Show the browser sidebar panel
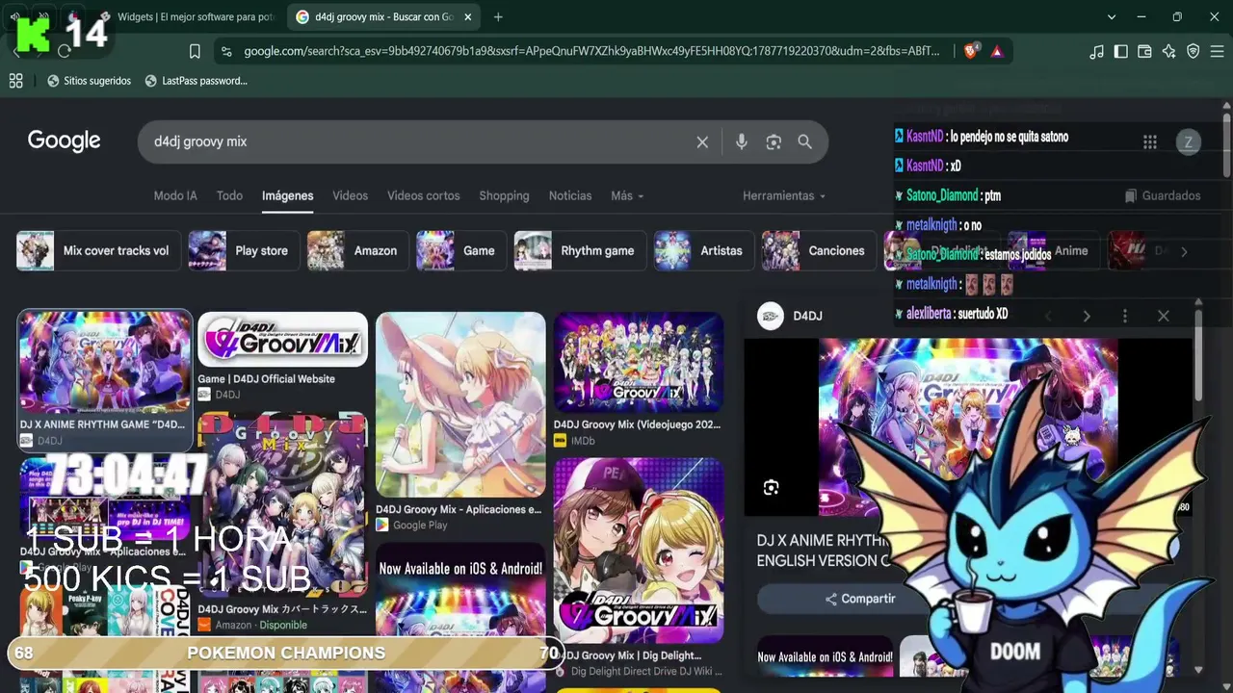The height and width of the screenshot is (693, 1233). click(1120, 52)
